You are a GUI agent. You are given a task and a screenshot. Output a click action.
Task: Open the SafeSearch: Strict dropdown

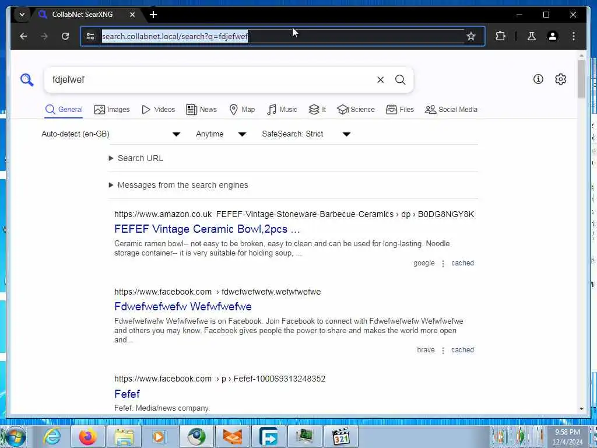[306, 134]
